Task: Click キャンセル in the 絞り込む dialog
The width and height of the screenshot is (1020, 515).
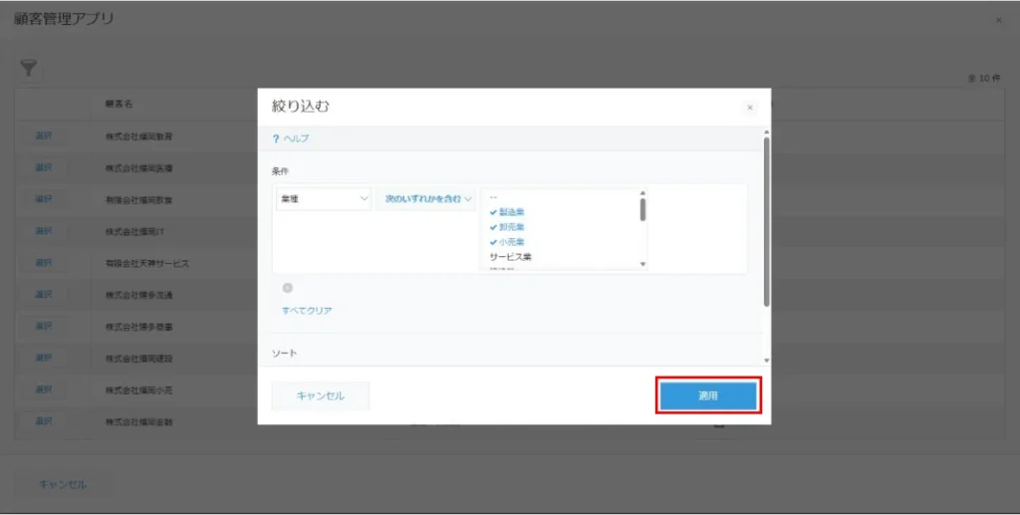Action: click(320, 396)
